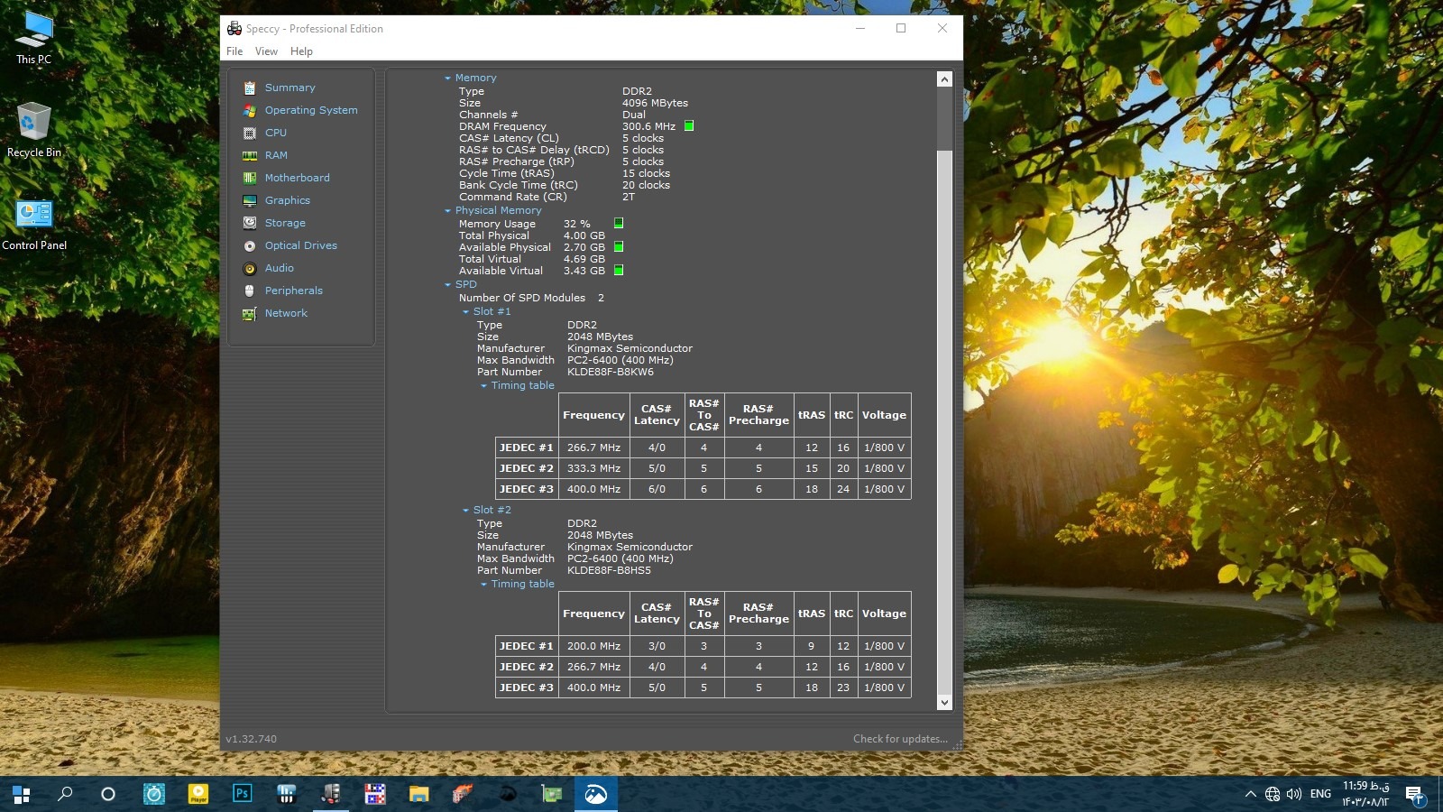1443x812 pixels.
Task: Open the This PC desktop icon
Action: 34,38
